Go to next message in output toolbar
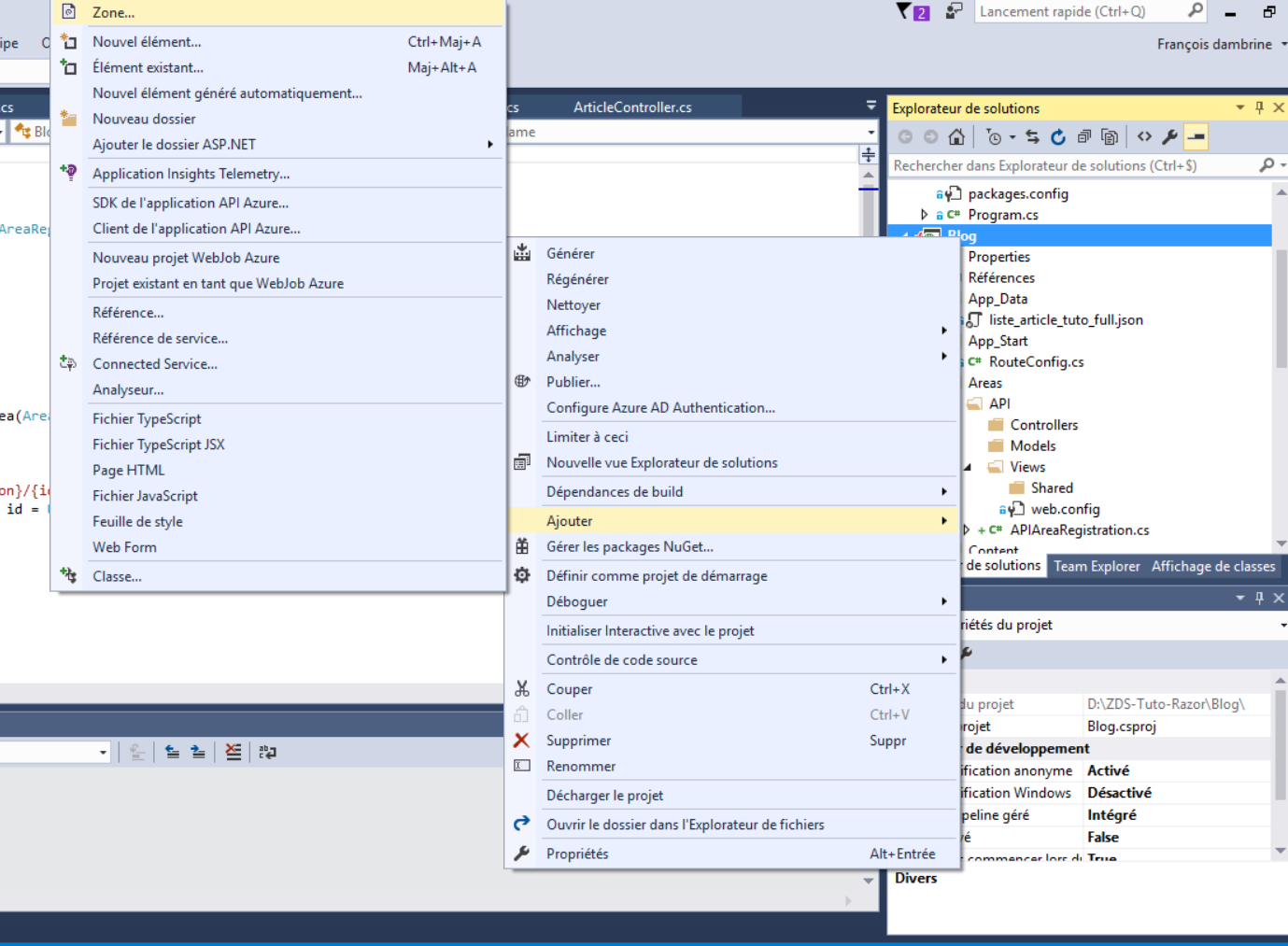 [198, 752]
